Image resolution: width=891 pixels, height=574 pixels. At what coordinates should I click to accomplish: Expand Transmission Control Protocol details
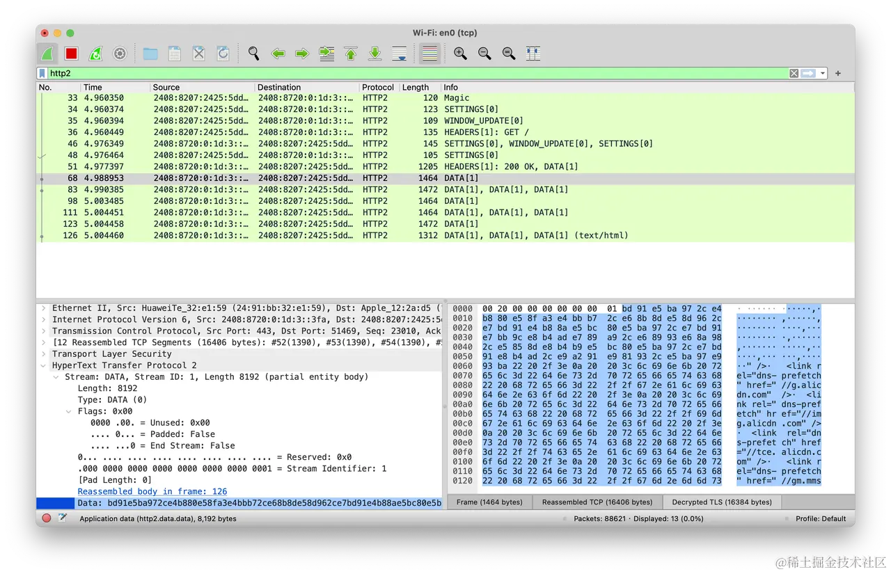pyautogui.click(x=44, y=331)
